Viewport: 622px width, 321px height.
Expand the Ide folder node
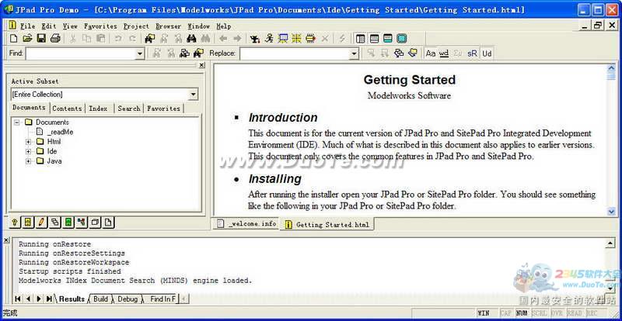point(28,152)
